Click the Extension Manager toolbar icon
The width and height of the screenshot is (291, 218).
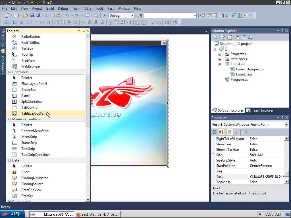[240, 16]
